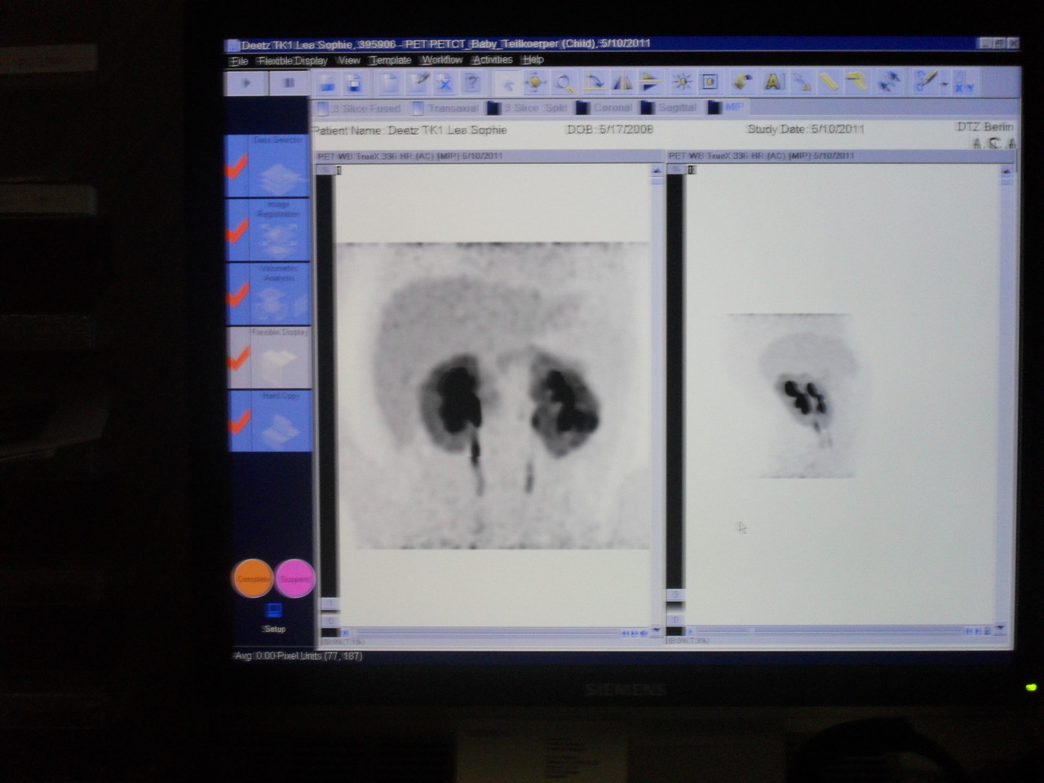Viewport: 1044px width, 783px height.
Task: Switch to 3 Slice Split layout
Action: point(528,108)
